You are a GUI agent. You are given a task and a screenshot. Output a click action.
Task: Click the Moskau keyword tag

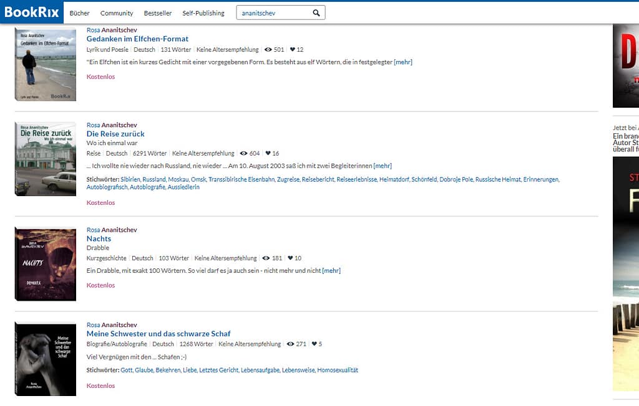(x=178, y=179)
